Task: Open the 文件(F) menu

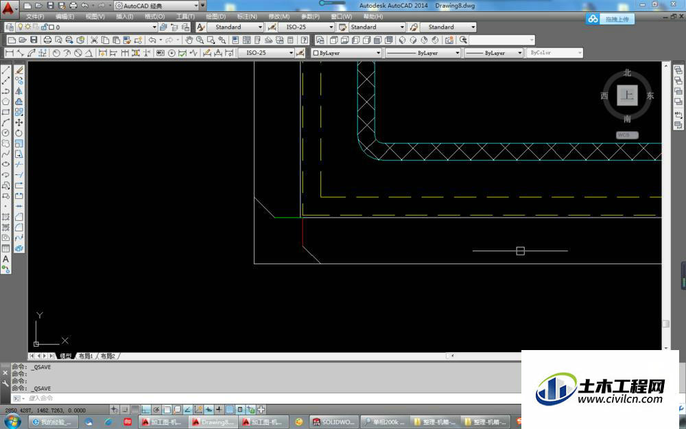Action: [35, 16]
